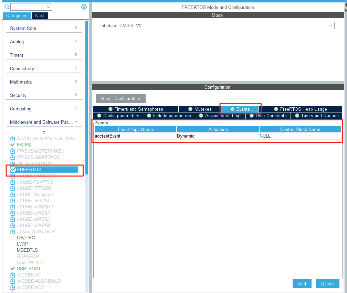347x293 pixels.
Task: Select LIBJPEG in the middleware list
Action: [26, 238]
